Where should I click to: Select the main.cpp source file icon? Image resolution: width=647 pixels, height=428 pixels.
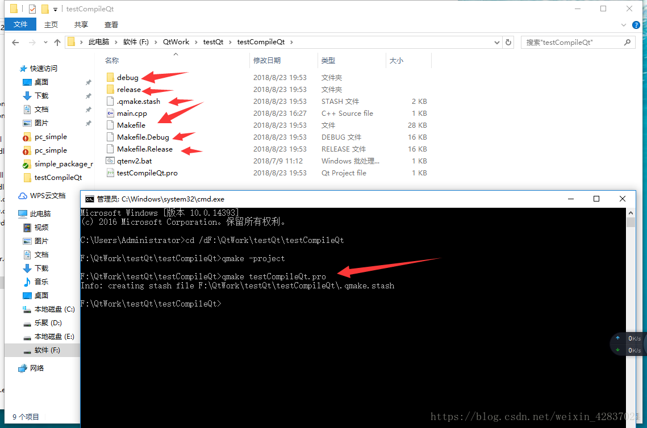[110, 114]
